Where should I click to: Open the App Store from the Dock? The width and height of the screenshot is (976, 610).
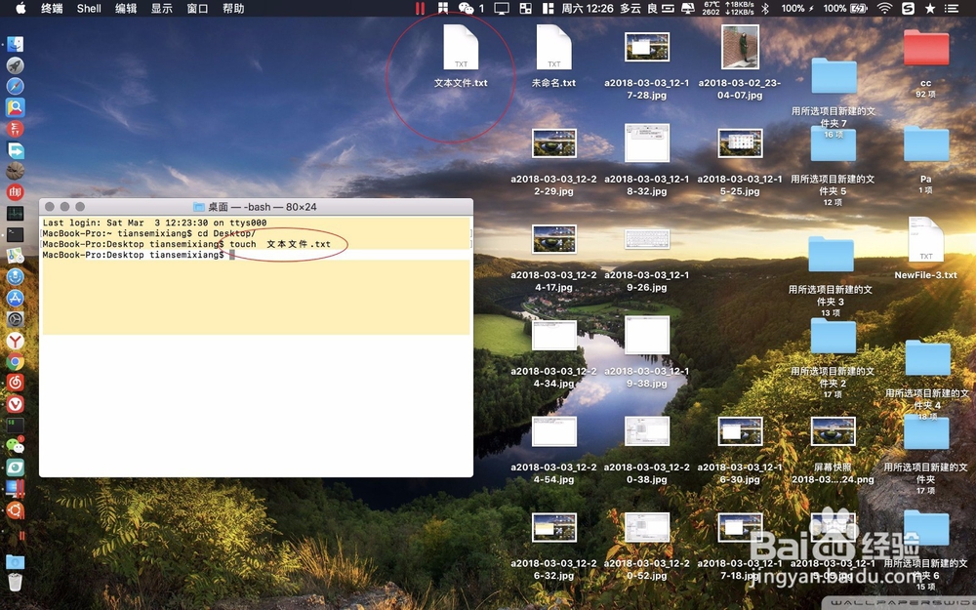(14, 298)
